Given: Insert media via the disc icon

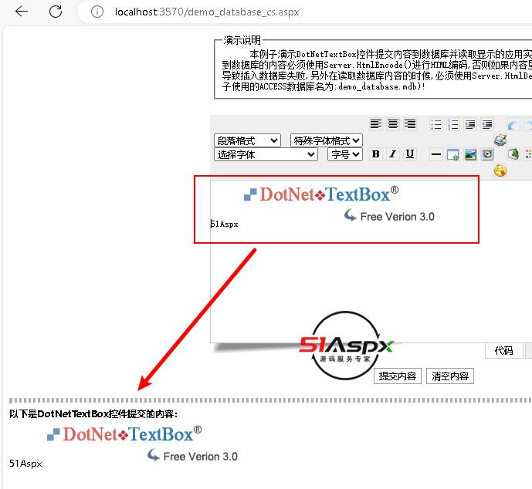Looking at the screenshot, I should click(487, 154).
